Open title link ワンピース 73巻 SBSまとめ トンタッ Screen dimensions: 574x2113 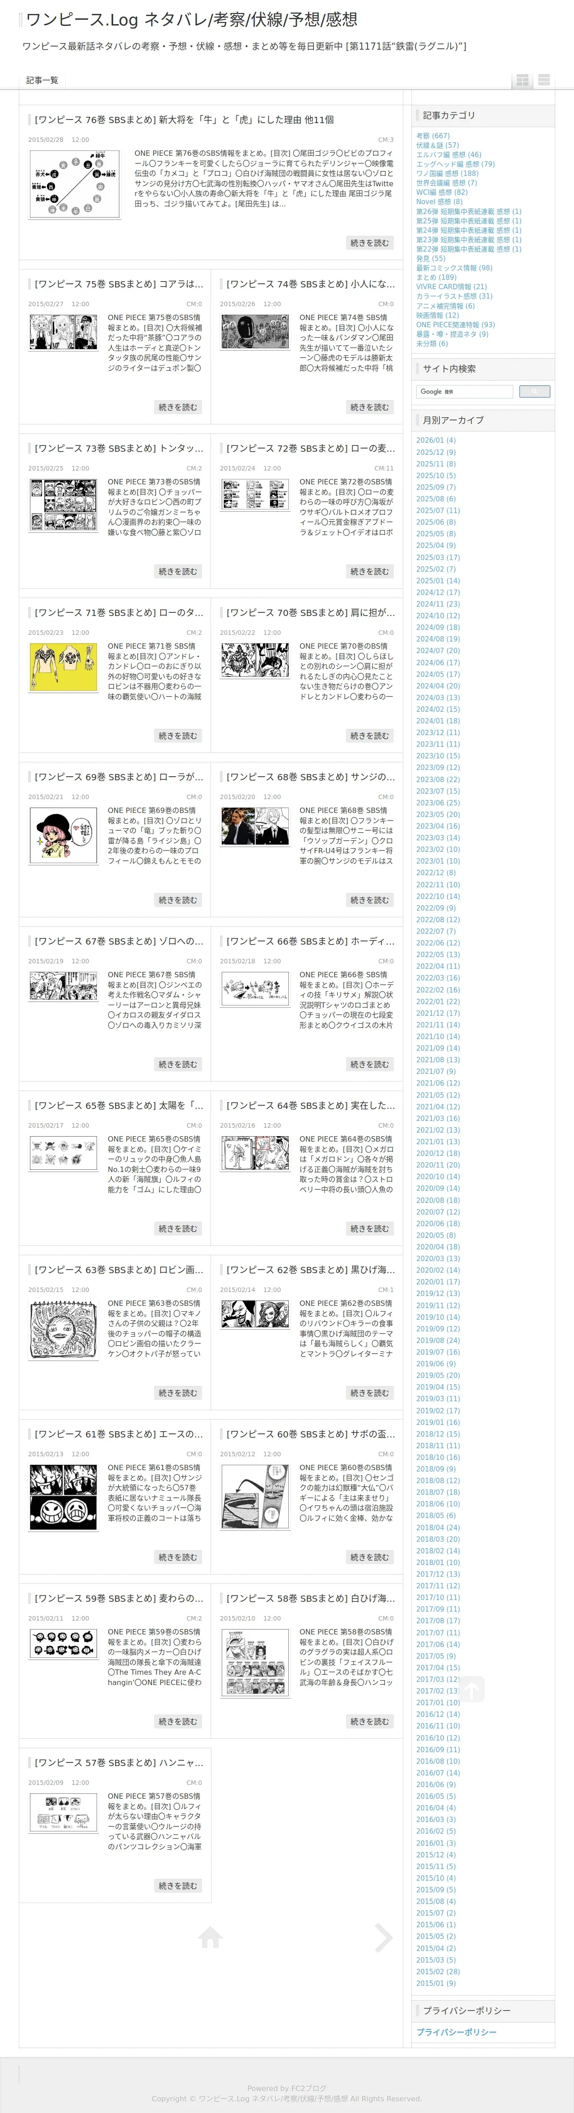(x=119, y=449)
